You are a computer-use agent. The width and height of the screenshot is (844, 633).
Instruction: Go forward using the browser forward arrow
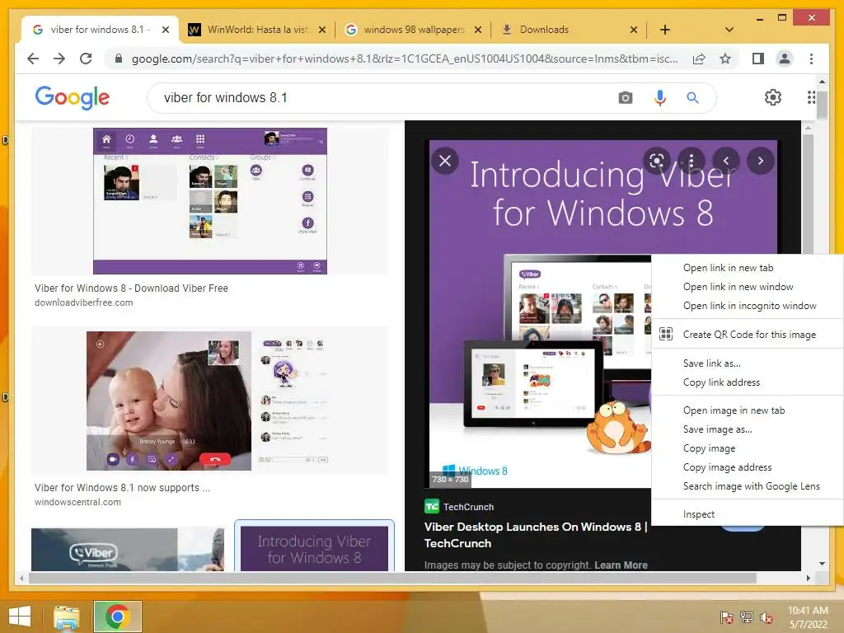point(59,59)
